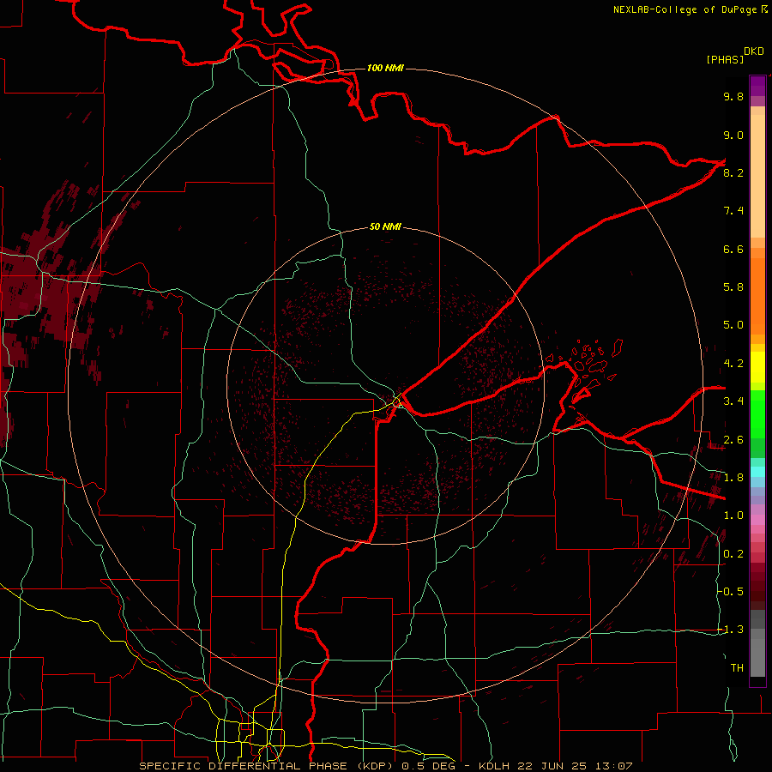This screenshot has width=772, height=772.
Task: Click the DKD label above the color scale
Action: click(x=754, y=51)
